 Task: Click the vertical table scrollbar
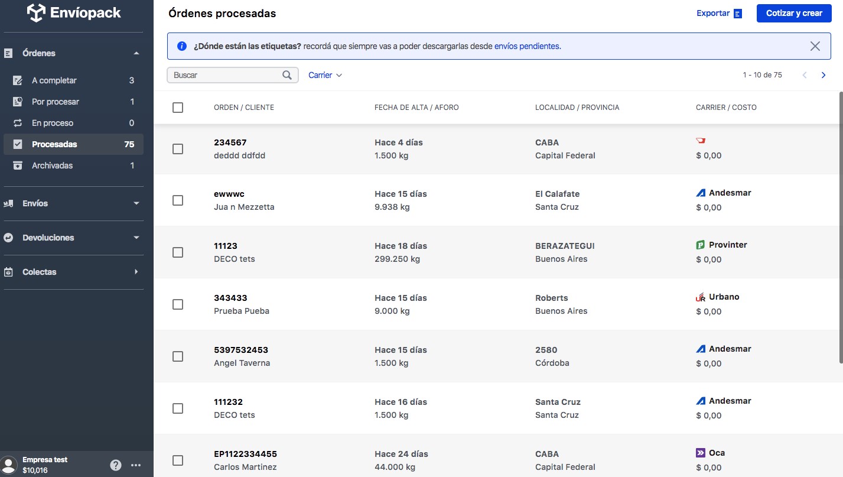click(841, 228)
